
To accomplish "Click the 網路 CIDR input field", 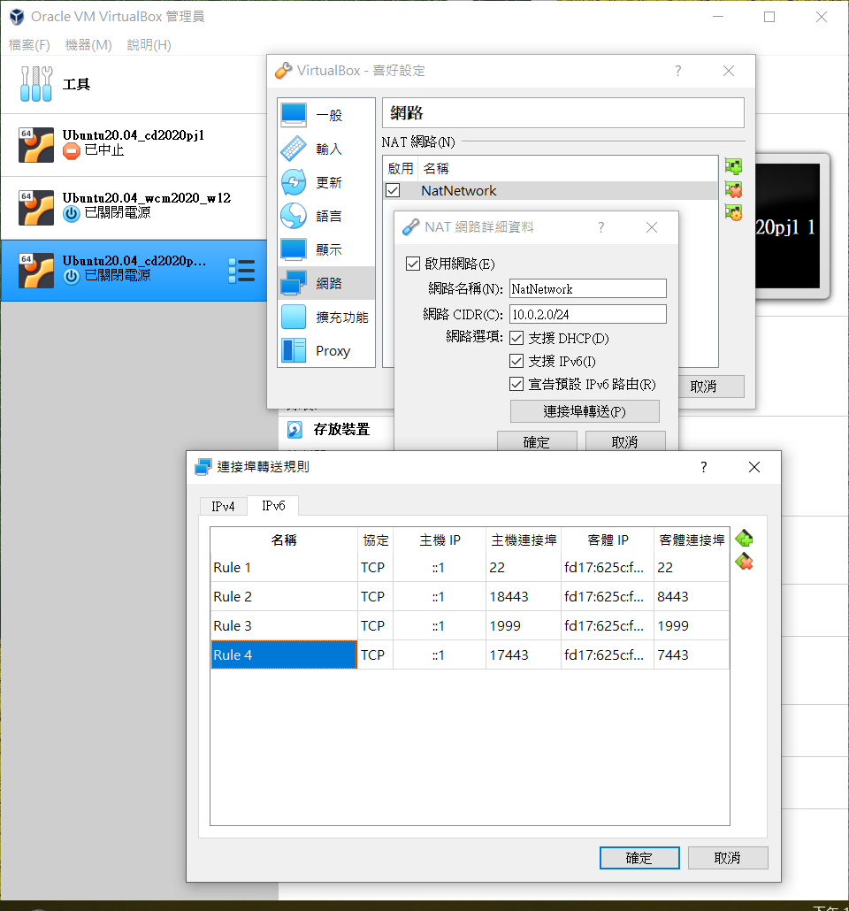I will tap(587, 314).
